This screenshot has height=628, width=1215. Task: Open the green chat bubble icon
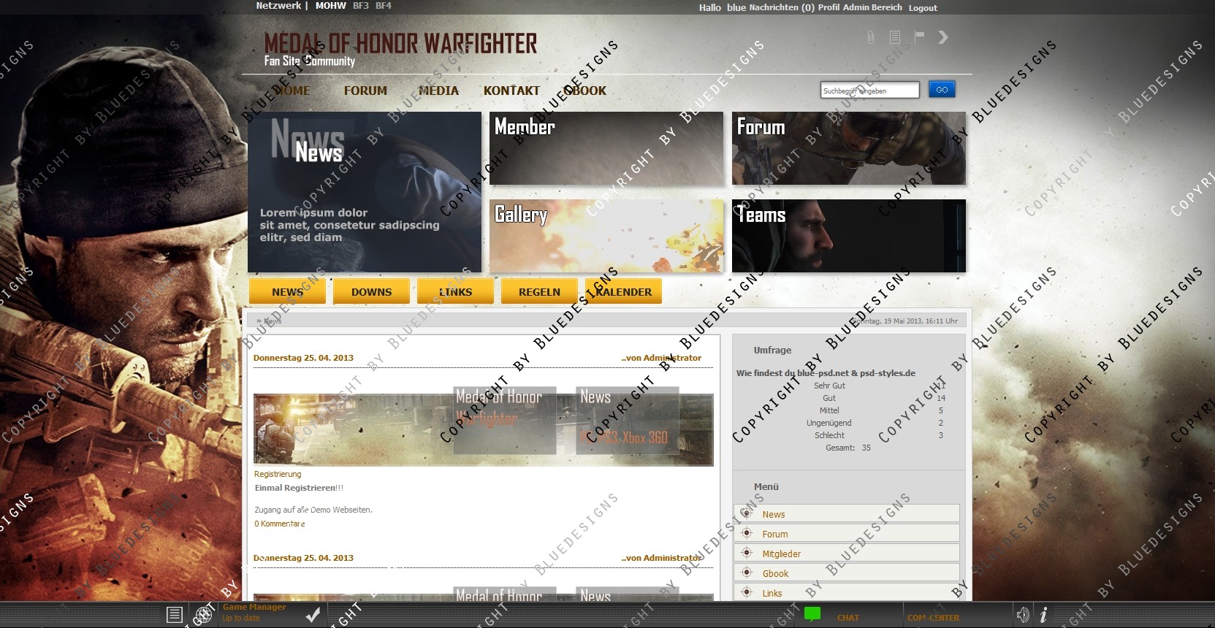coord(812,614)
